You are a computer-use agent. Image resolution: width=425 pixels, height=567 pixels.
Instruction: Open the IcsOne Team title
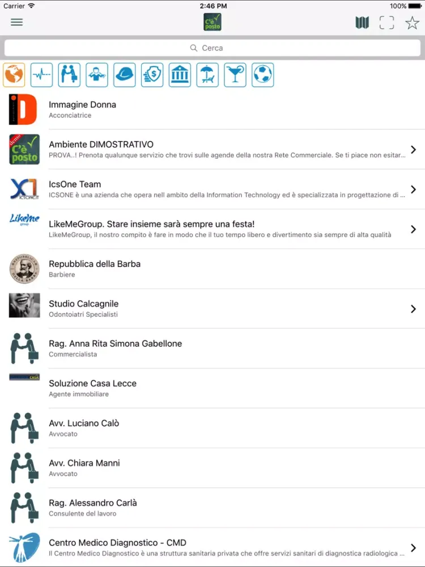click(75, 184)
